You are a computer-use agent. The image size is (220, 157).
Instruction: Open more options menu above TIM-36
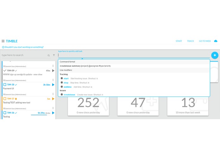53,108
